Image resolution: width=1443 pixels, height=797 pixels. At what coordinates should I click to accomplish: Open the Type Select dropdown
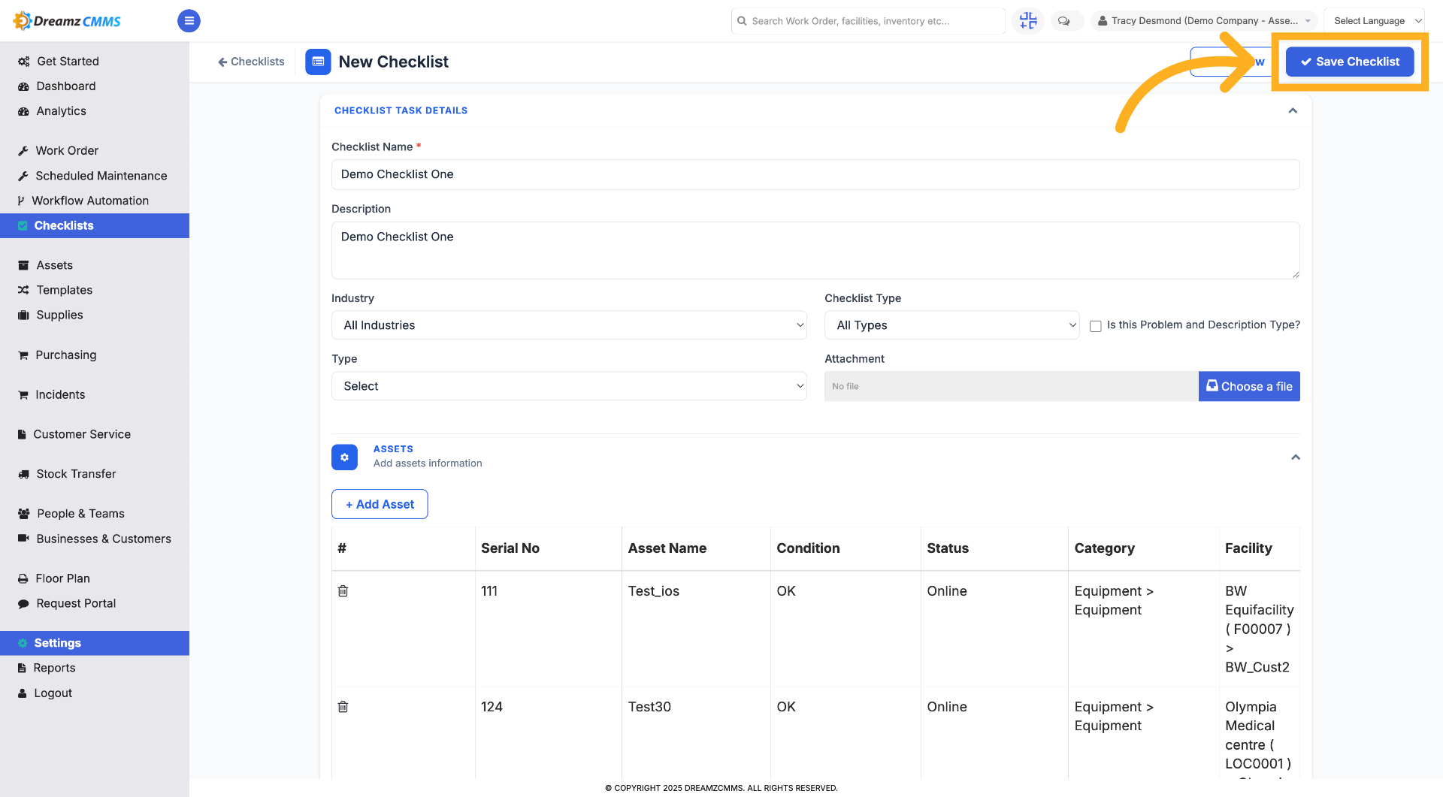tap(569, 386)
